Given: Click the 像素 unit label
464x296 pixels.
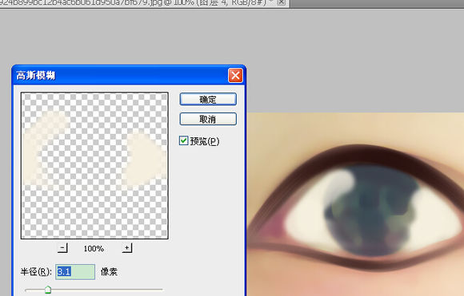Looking at the screenshot, I should click(x=109, y=271).
